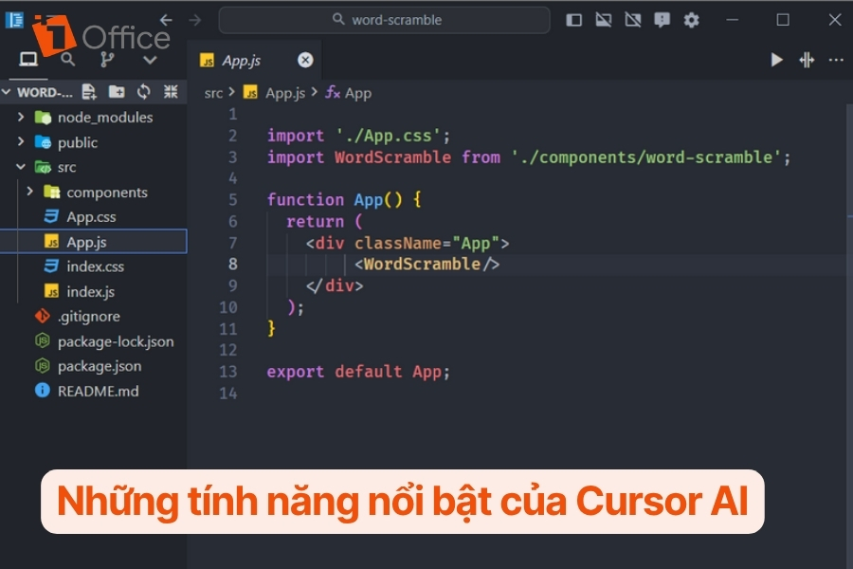Collapse the src folder chevron
Image resolution: width=853 pixels, height=569 pixels.
coord(21,167)
